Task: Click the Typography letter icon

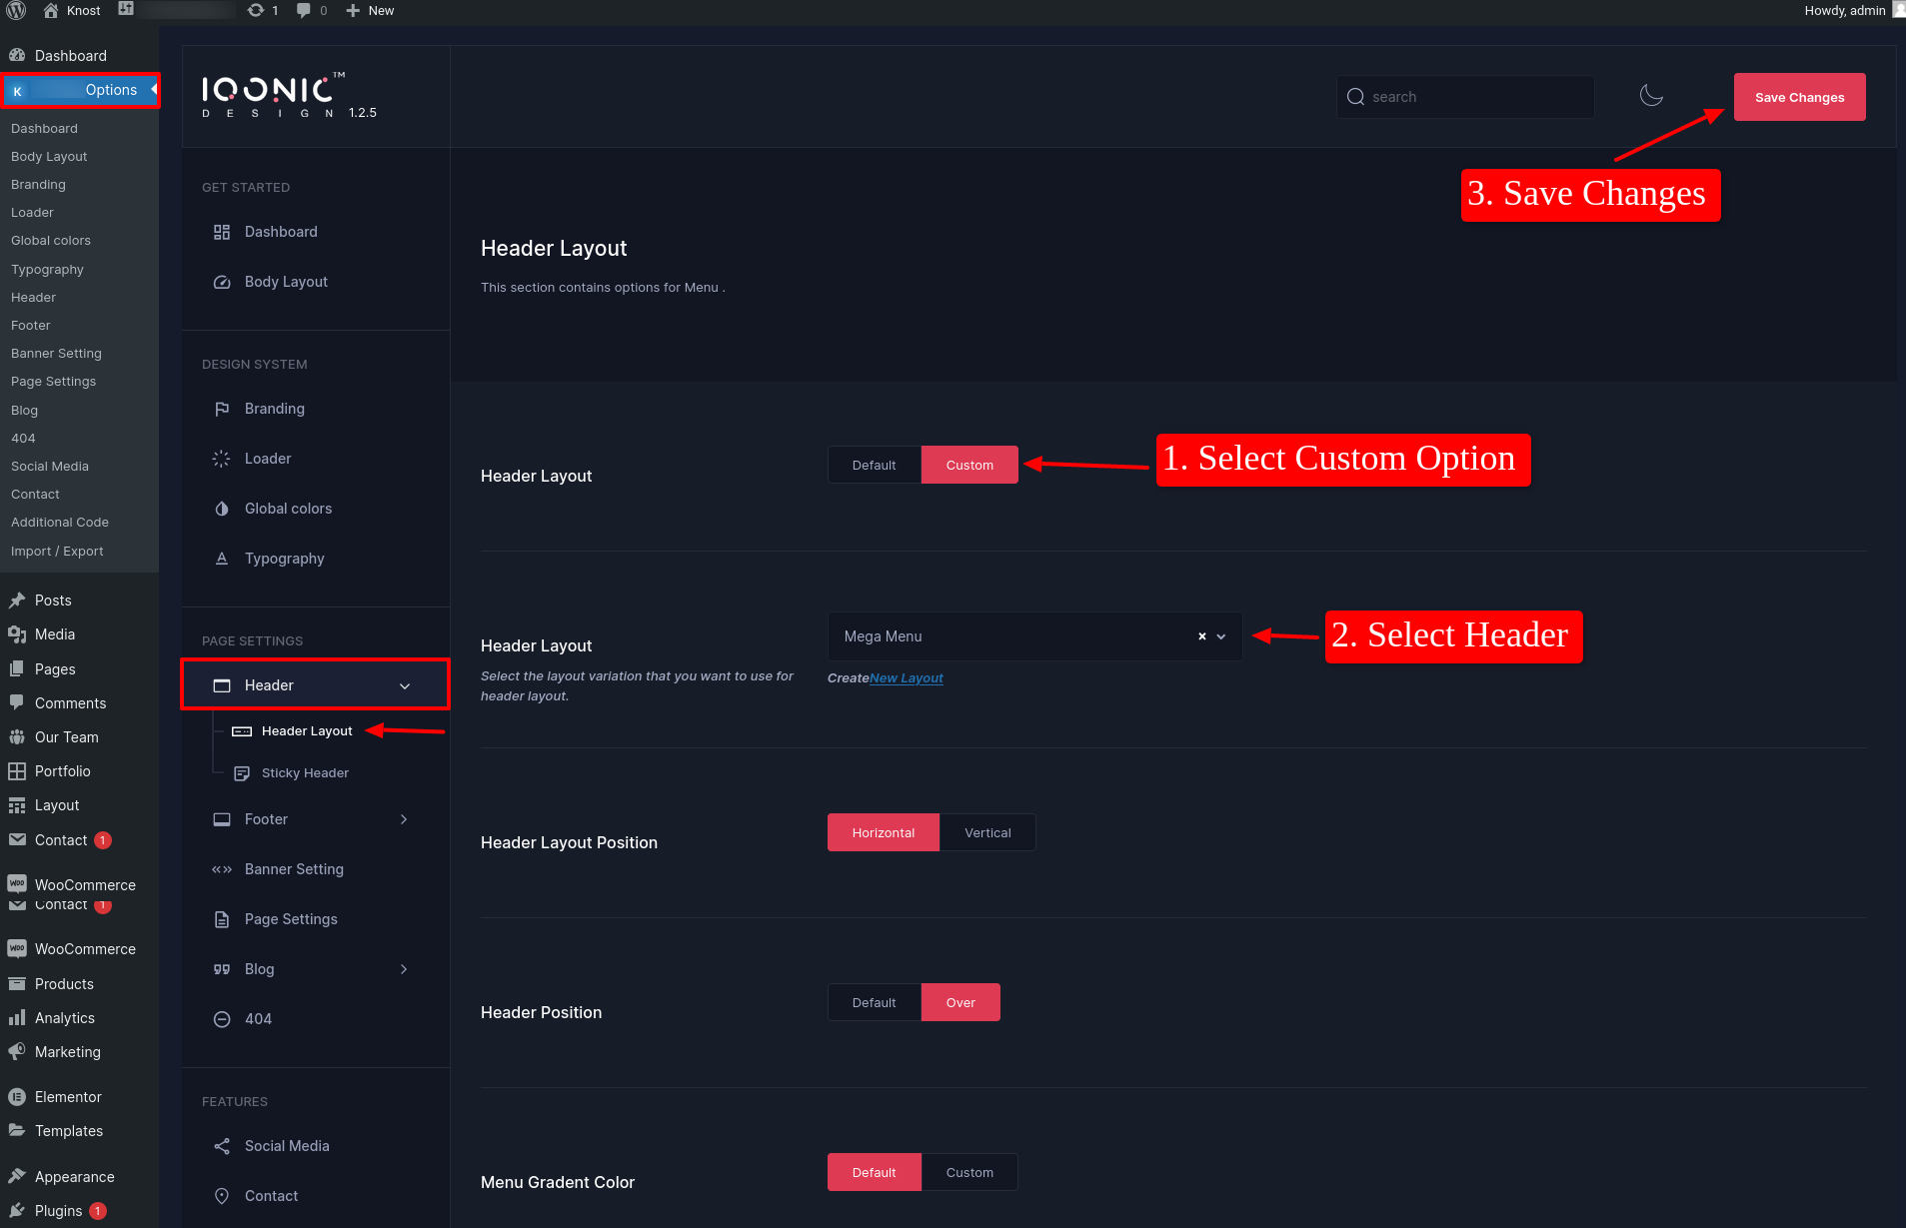Action: point(222,559)
